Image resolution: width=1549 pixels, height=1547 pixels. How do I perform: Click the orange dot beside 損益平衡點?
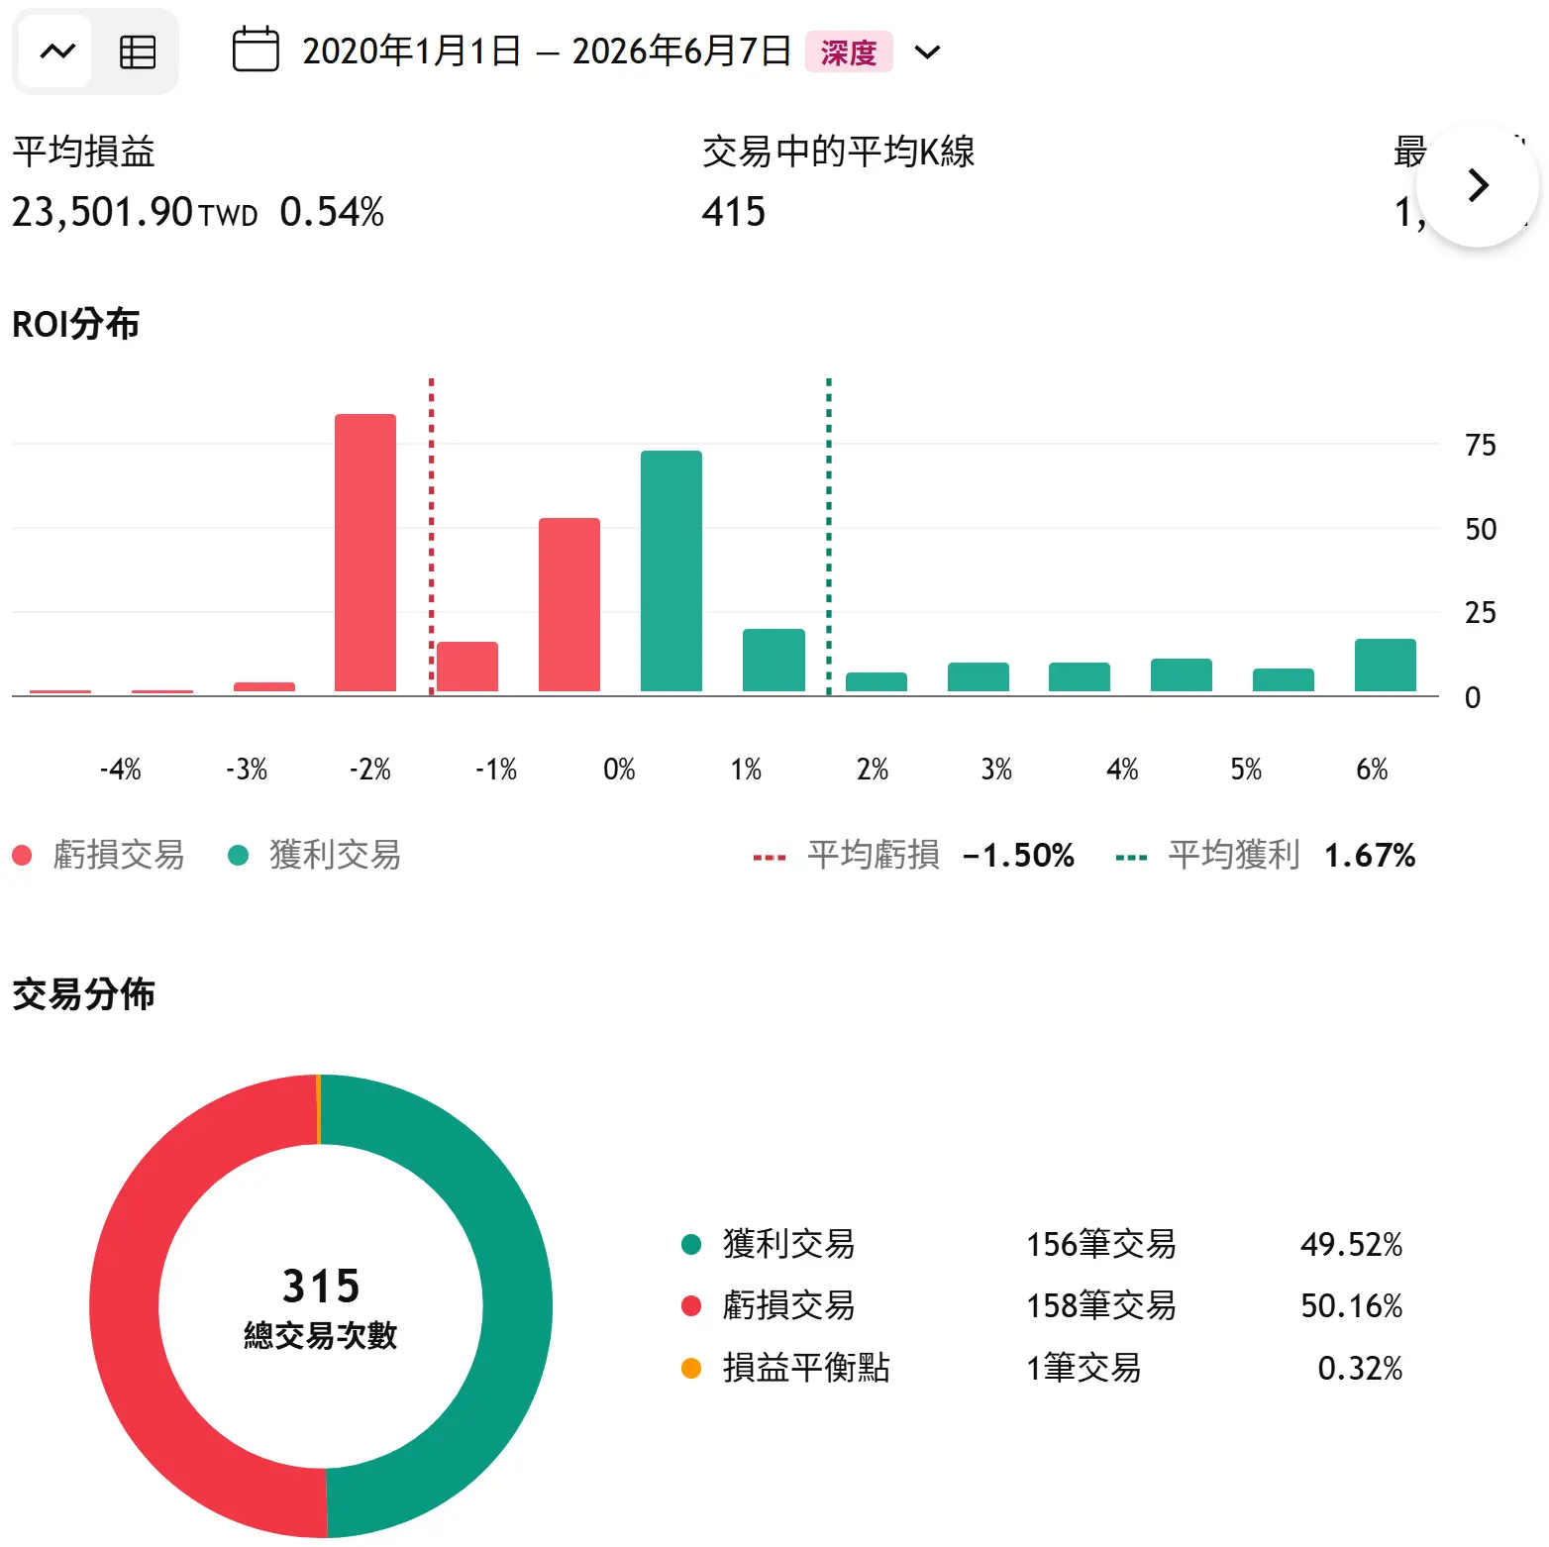pyautogui.click(x=691, y=1368)
